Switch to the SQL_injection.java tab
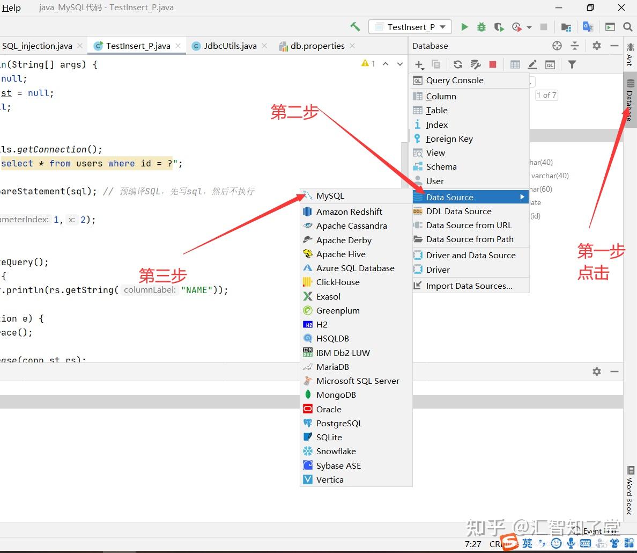 [38, 46]
